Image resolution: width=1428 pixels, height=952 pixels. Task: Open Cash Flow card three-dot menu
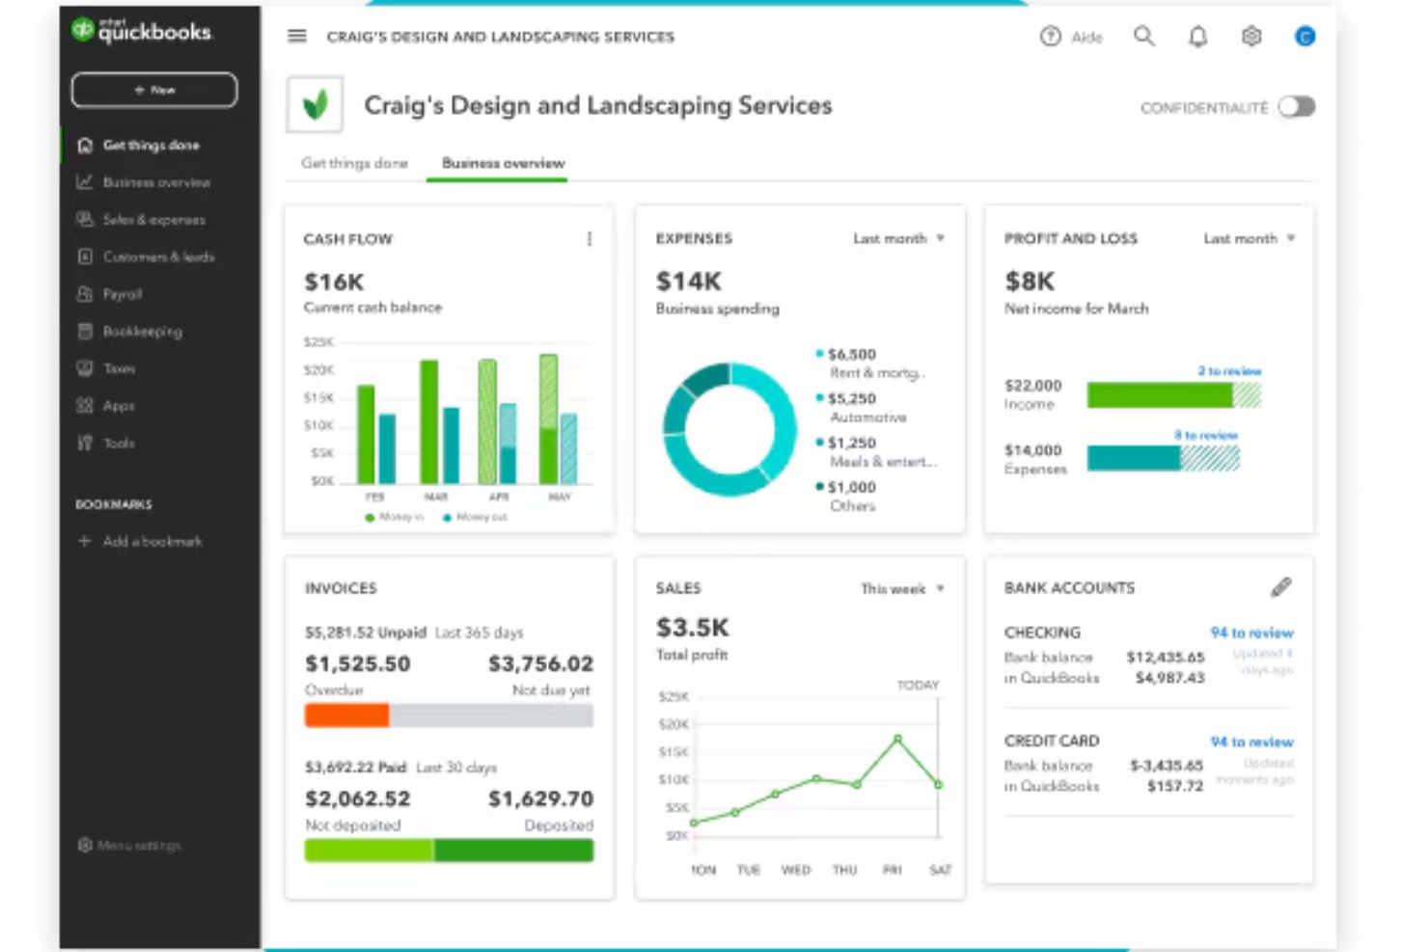590,238
